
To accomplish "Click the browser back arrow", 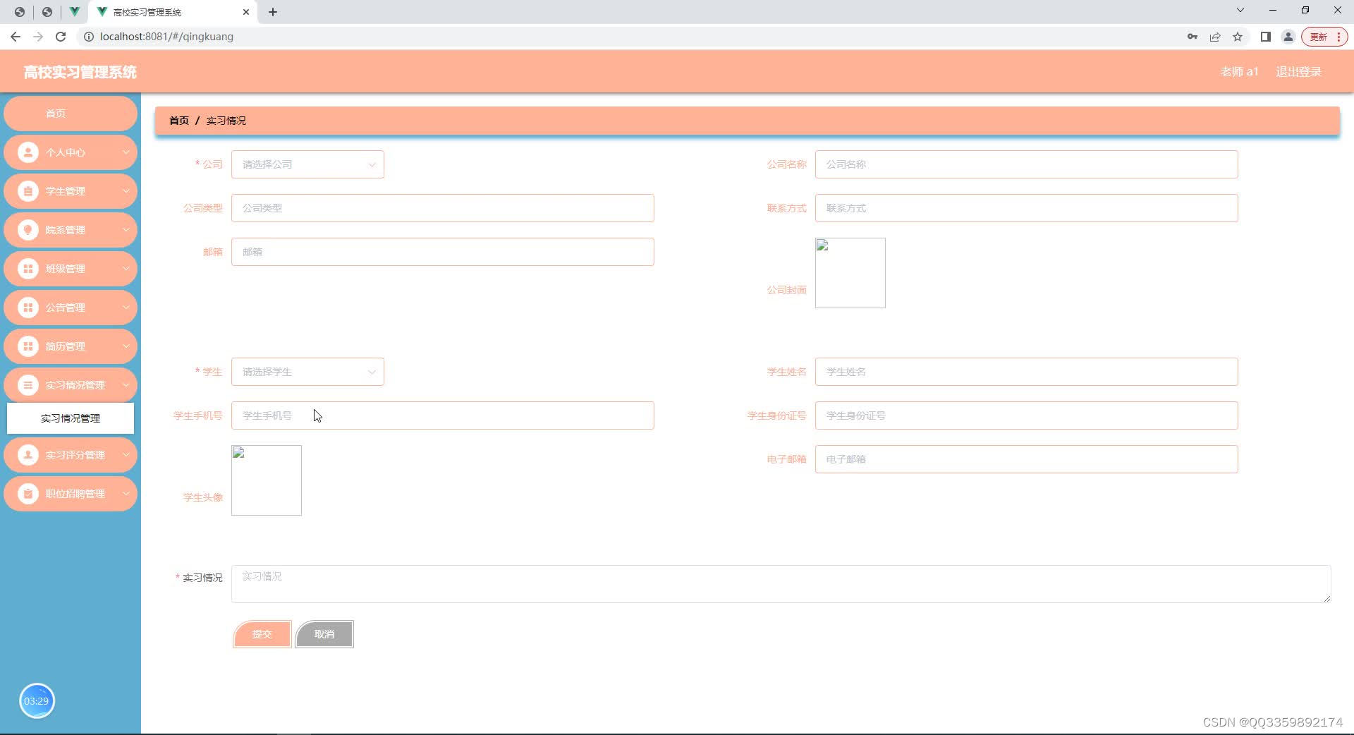I will (x=16, y=37).
